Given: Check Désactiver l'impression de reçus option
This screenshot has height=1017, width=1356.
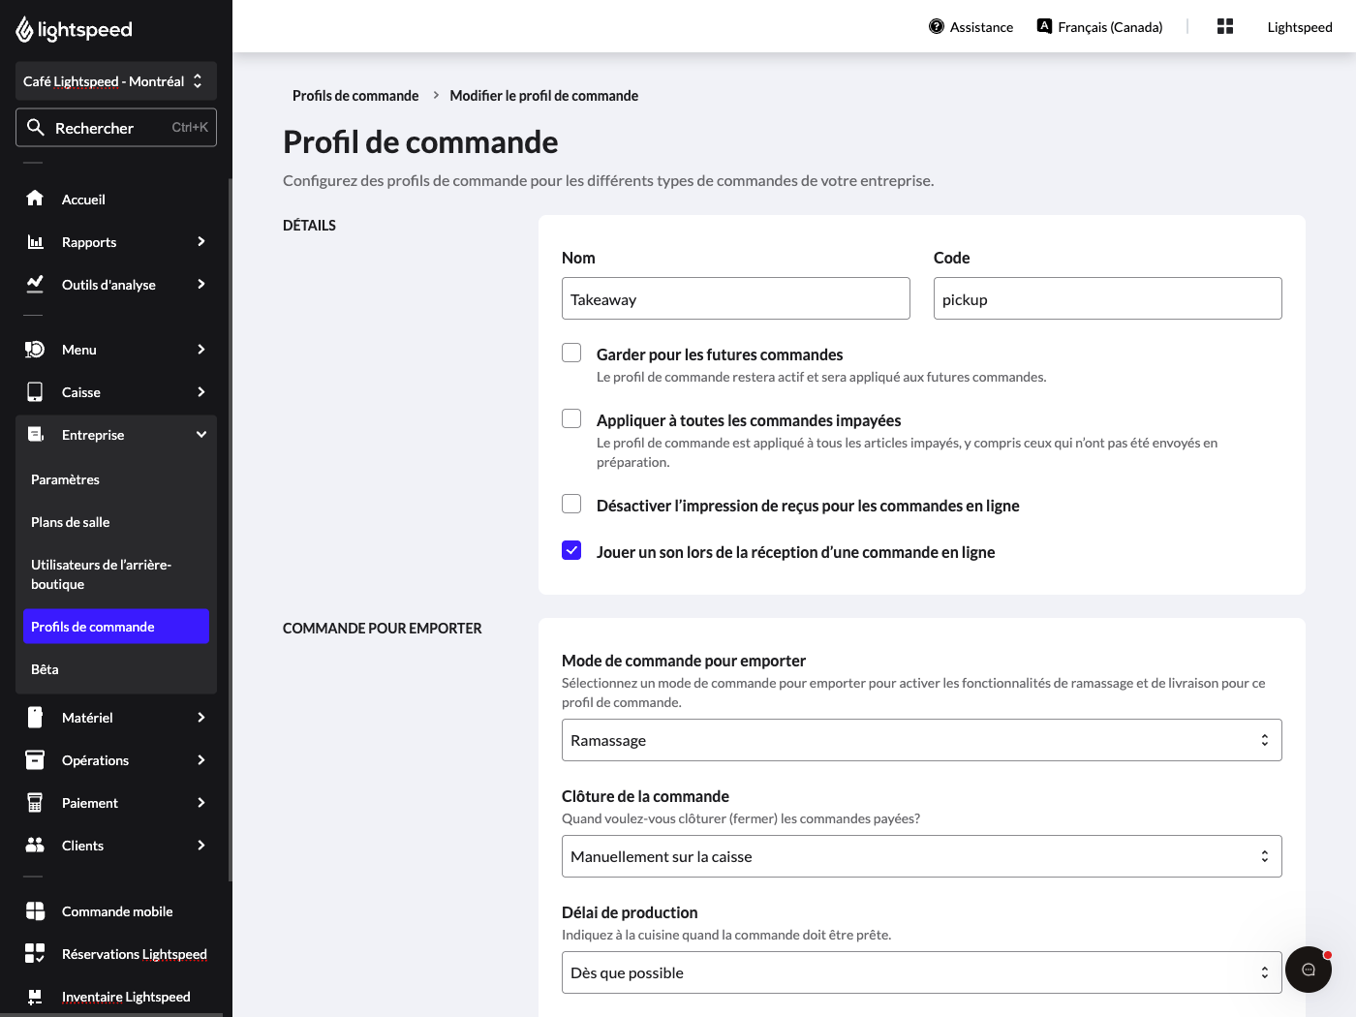Looking at the screenshot, I should click(x=571, y=504).
